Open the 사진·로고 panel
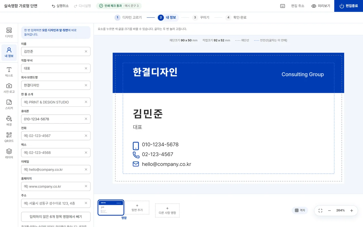This screenshot has height=227, width=363. coord(9,88)
